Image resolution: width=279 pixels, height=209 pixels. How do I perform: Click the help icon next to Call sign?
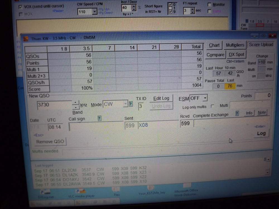click(x=99, y=118)
